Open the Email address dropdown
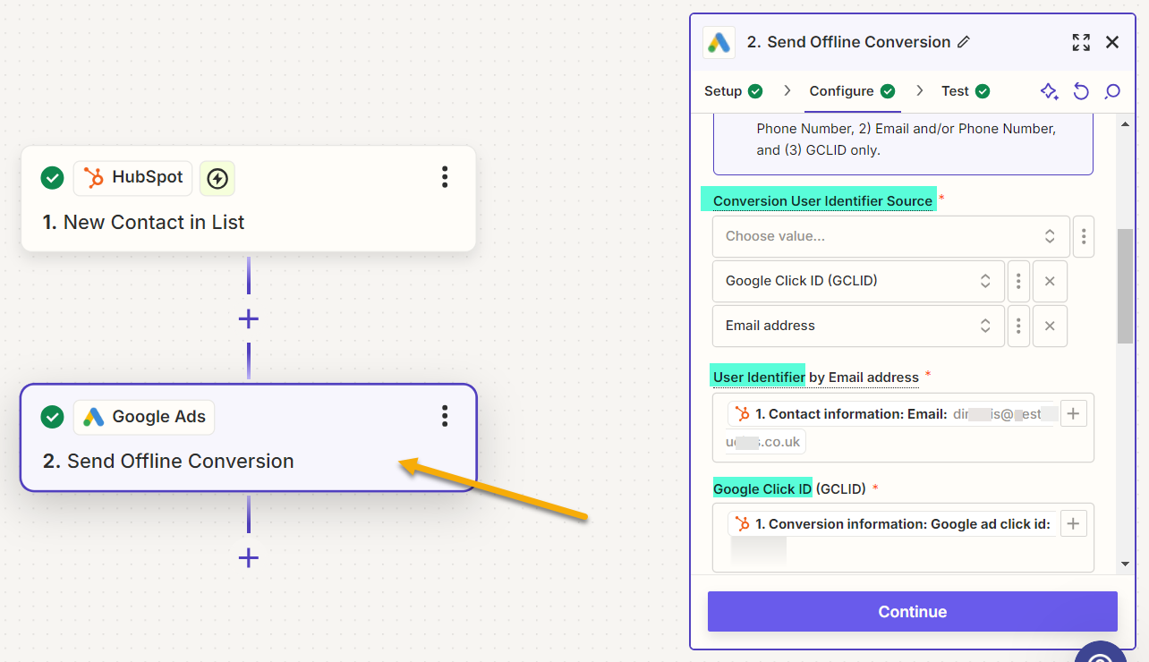 pos(859,326)
